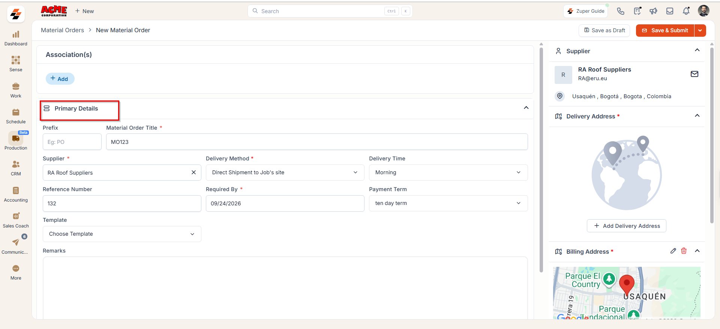The width and height of the screenshot is (720, 329).
Task: Open the Sense module
Action: pos(16,64)
